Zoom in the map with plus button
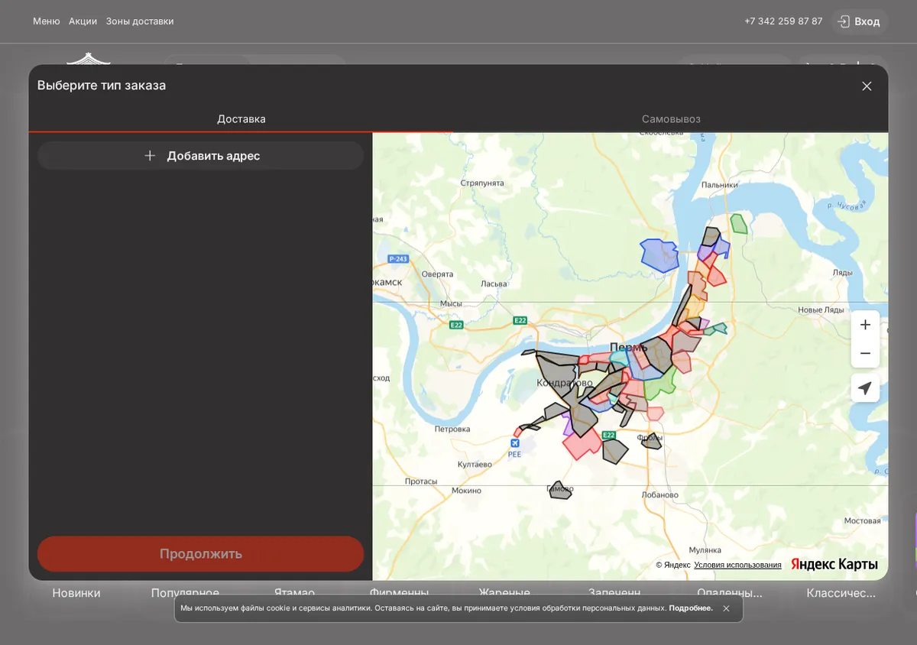Screen dimensions: 917x645 click(x=865, y=325)
